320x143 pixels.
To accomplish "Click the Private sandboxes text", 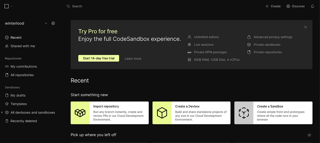I will coord(267,44).
